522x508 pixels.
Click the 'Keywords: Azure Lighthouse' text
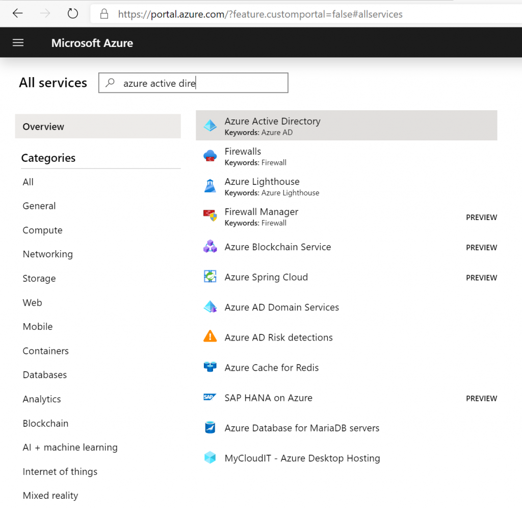click(272, 192)
